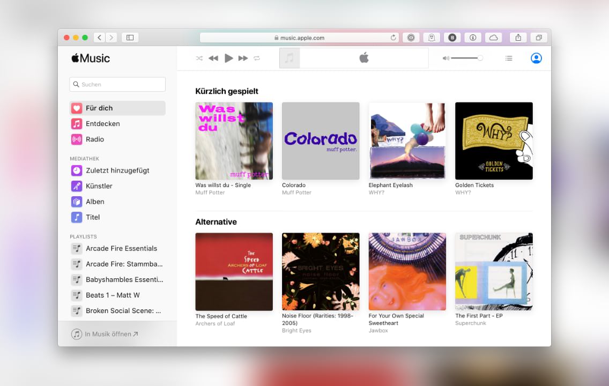This screenshot has width=609, height=386.
Task: Click the Apple Music logo
Action: pyautogui.click(x=91, y=58)
